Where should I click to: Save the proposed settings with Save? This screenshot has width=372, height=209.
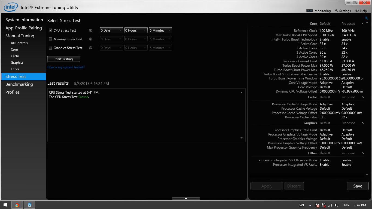coord(358,186)
